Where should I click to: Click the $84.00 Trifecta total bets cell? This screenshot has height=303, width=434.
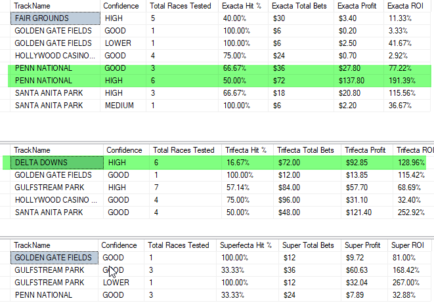[x=307, y=188]
